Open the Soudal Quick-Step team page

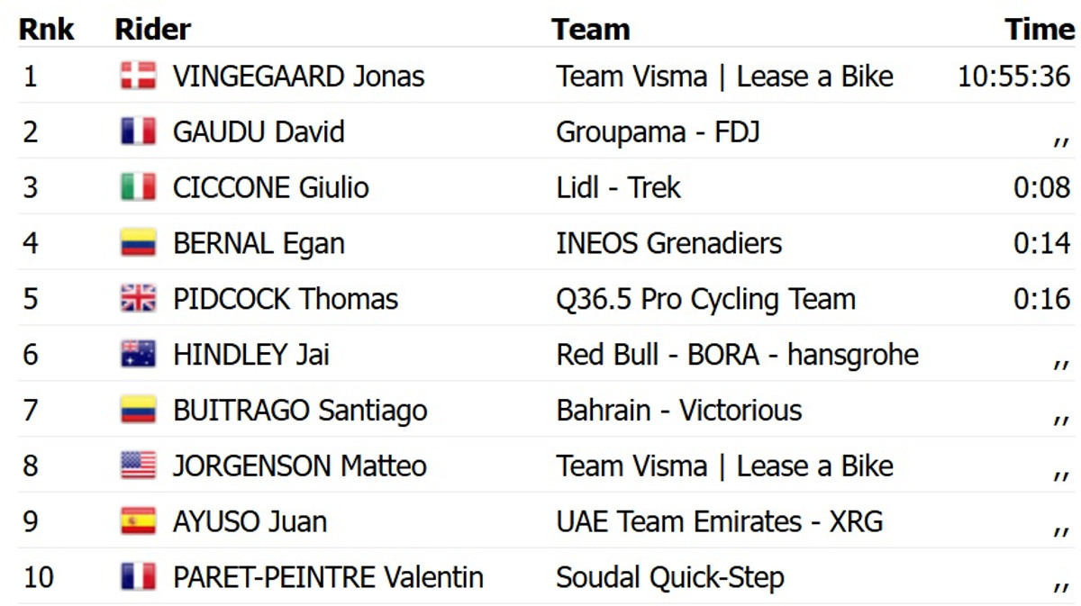pos(669,577)
